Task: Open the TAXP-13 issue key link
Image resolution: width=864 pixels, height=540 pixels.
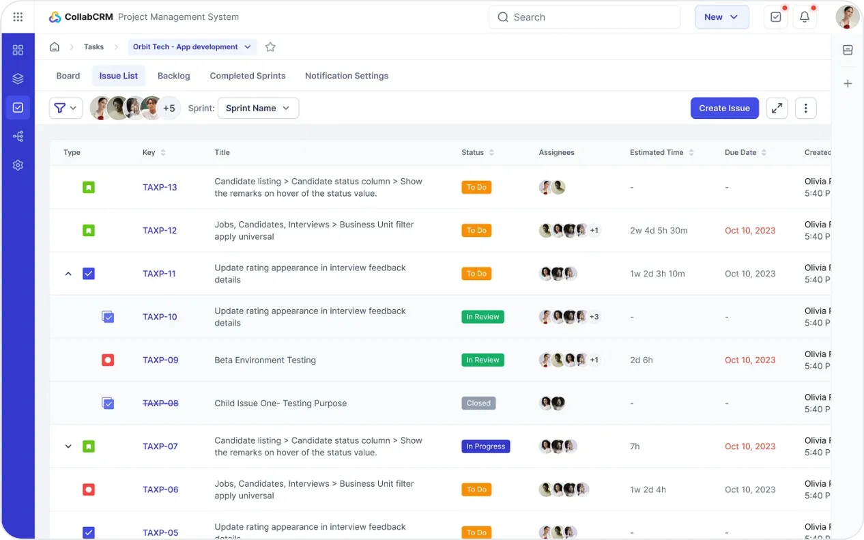Action: click(160, 187)
